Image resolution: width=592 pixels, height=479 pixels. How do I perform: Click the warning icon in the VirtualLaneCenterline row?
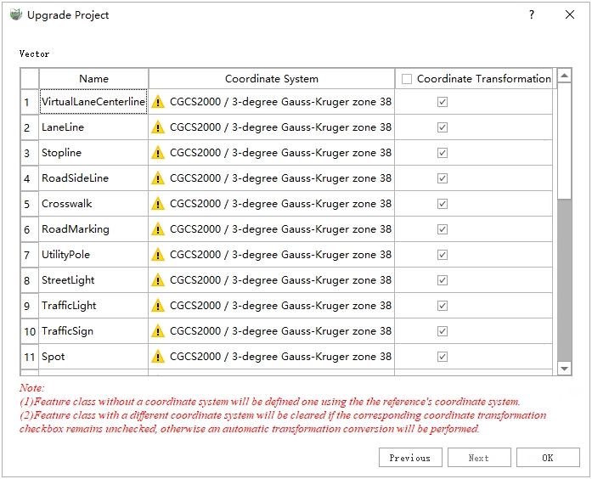[x=158, y=102]
